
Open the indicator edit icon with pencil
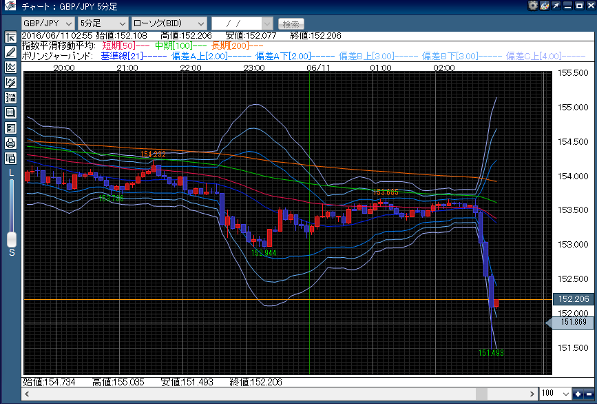click(x=10, y=82)
